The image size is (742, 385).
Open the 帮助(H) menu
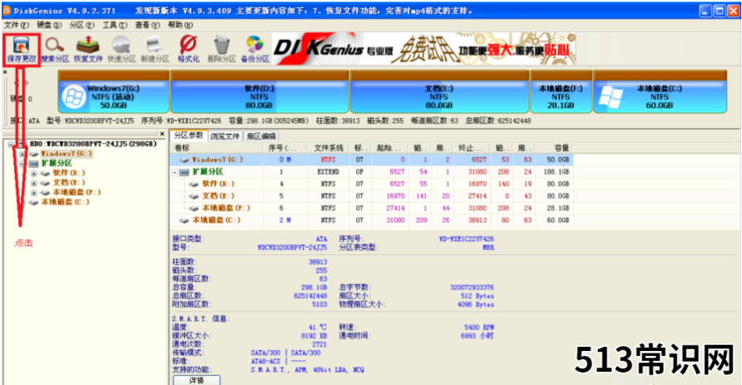click(181, 25)
